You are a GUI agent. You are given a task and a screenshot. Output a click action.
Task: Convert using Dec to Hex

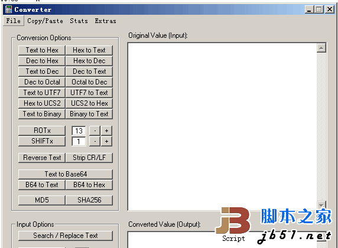pos(42,61)
